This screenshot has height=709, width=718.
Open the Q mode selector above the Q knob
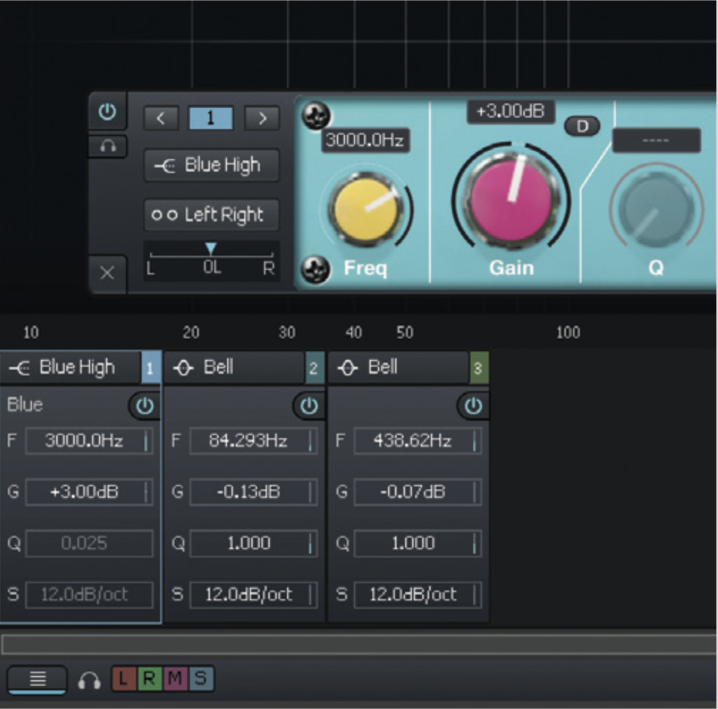pyautogui.click(x=656, y=140)
